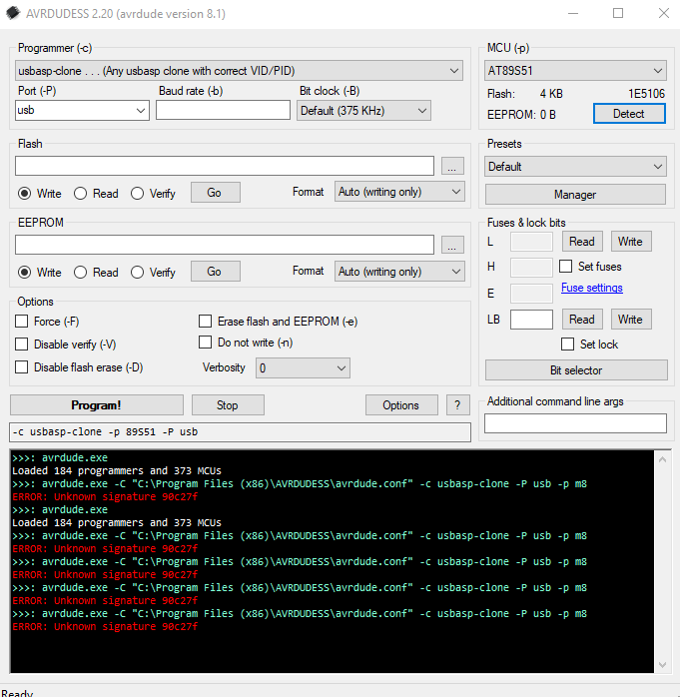Open the Programmer selection dropdown

(x=239, y=71)
